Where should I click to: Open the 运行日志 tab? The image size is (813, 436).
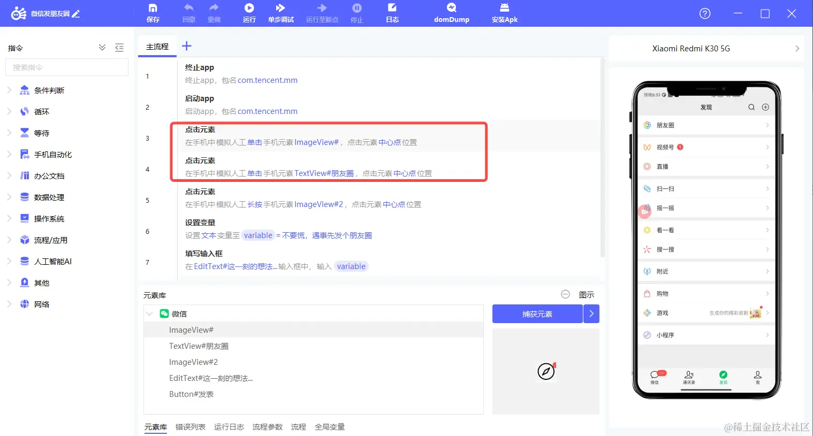[x=229, y=427]
